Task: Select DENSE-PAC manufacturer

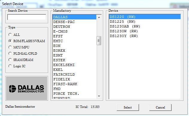Action: coord(74,22)
